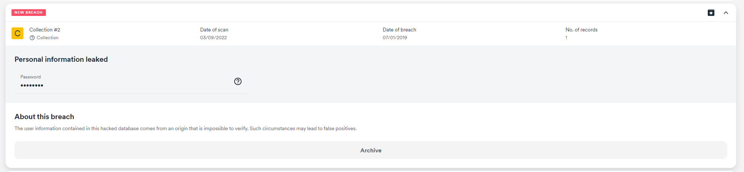Screen dimensions: 744x172
Task: Click the About this breach heading
Action: (x=44, y=117)
